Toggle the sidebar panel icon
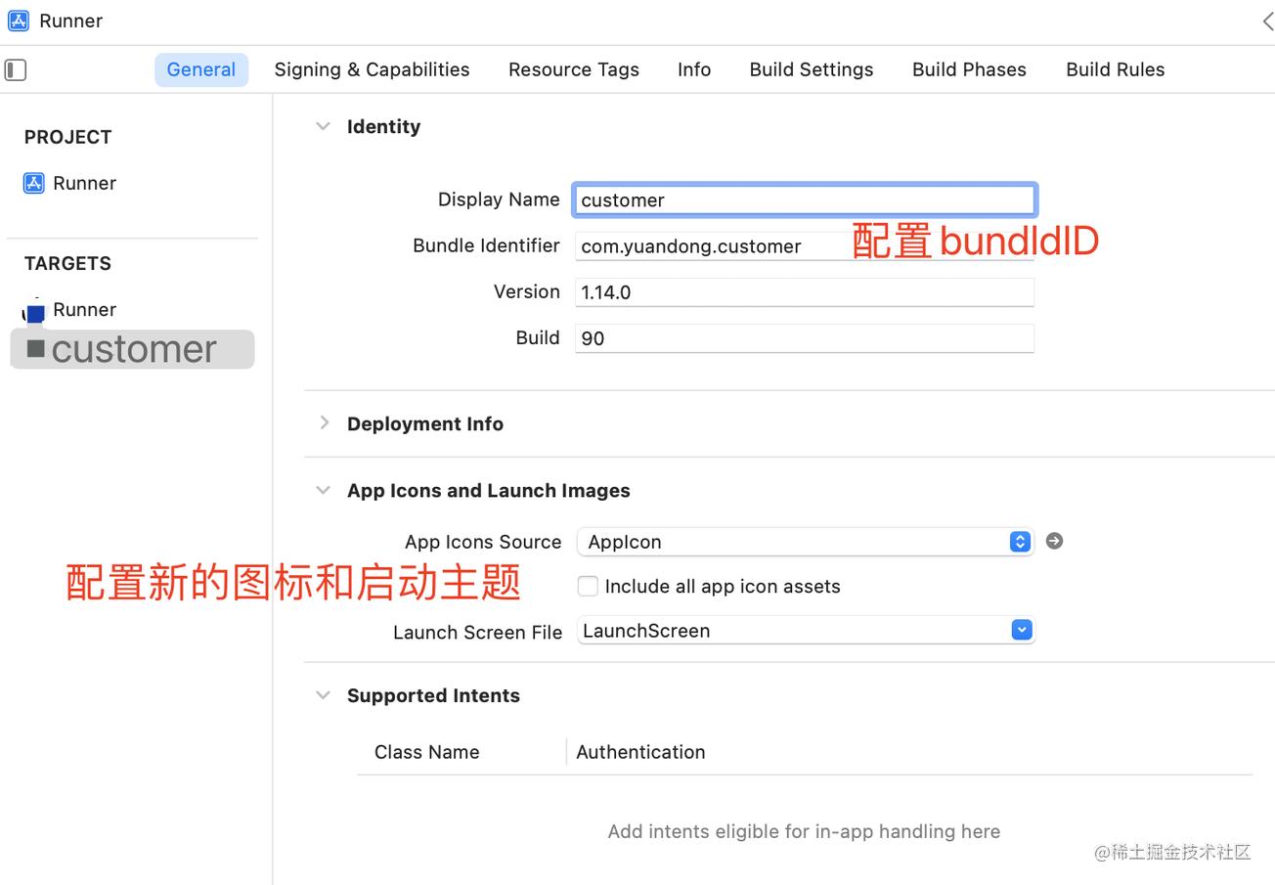 [x=16, y=69]
